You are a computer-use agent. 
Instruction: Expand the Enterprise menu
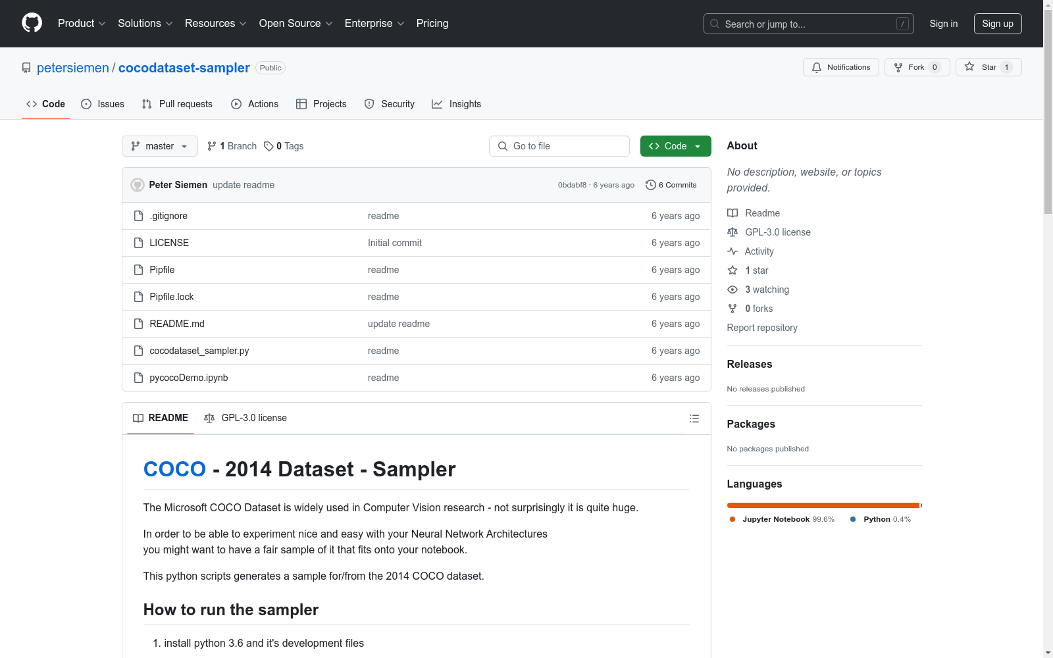pyautogui.click(x=374, y=24)
